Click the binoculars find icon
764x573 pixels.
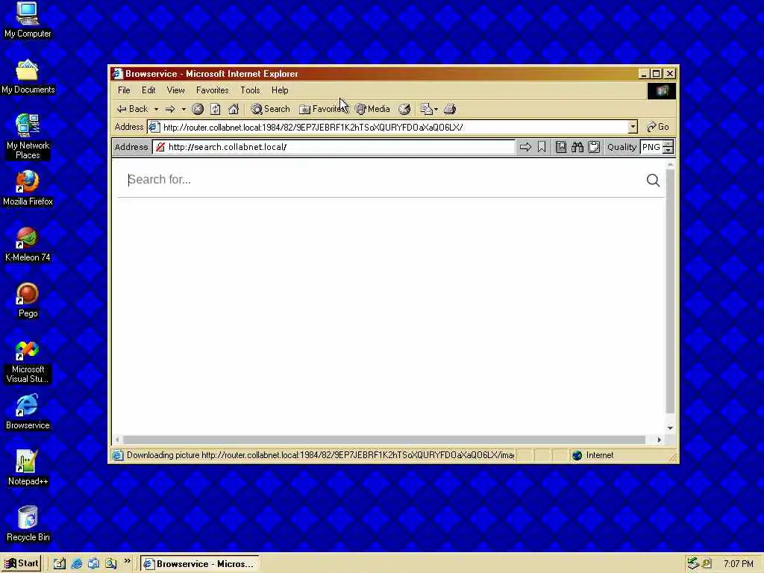577,147
